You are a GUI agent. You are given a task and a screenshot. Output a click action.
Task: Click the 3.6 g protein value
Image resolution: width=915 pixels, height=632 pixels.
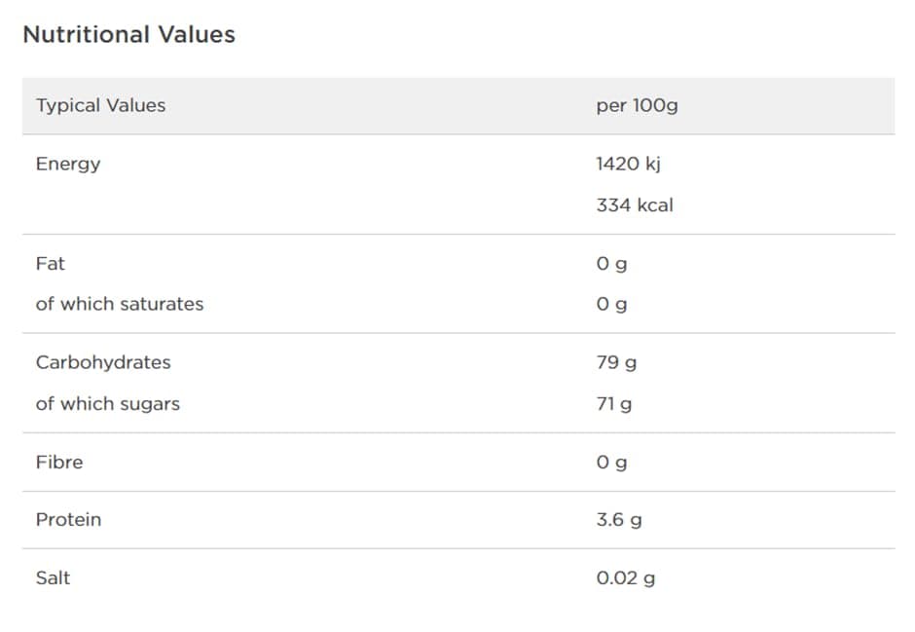click(619, 519)
